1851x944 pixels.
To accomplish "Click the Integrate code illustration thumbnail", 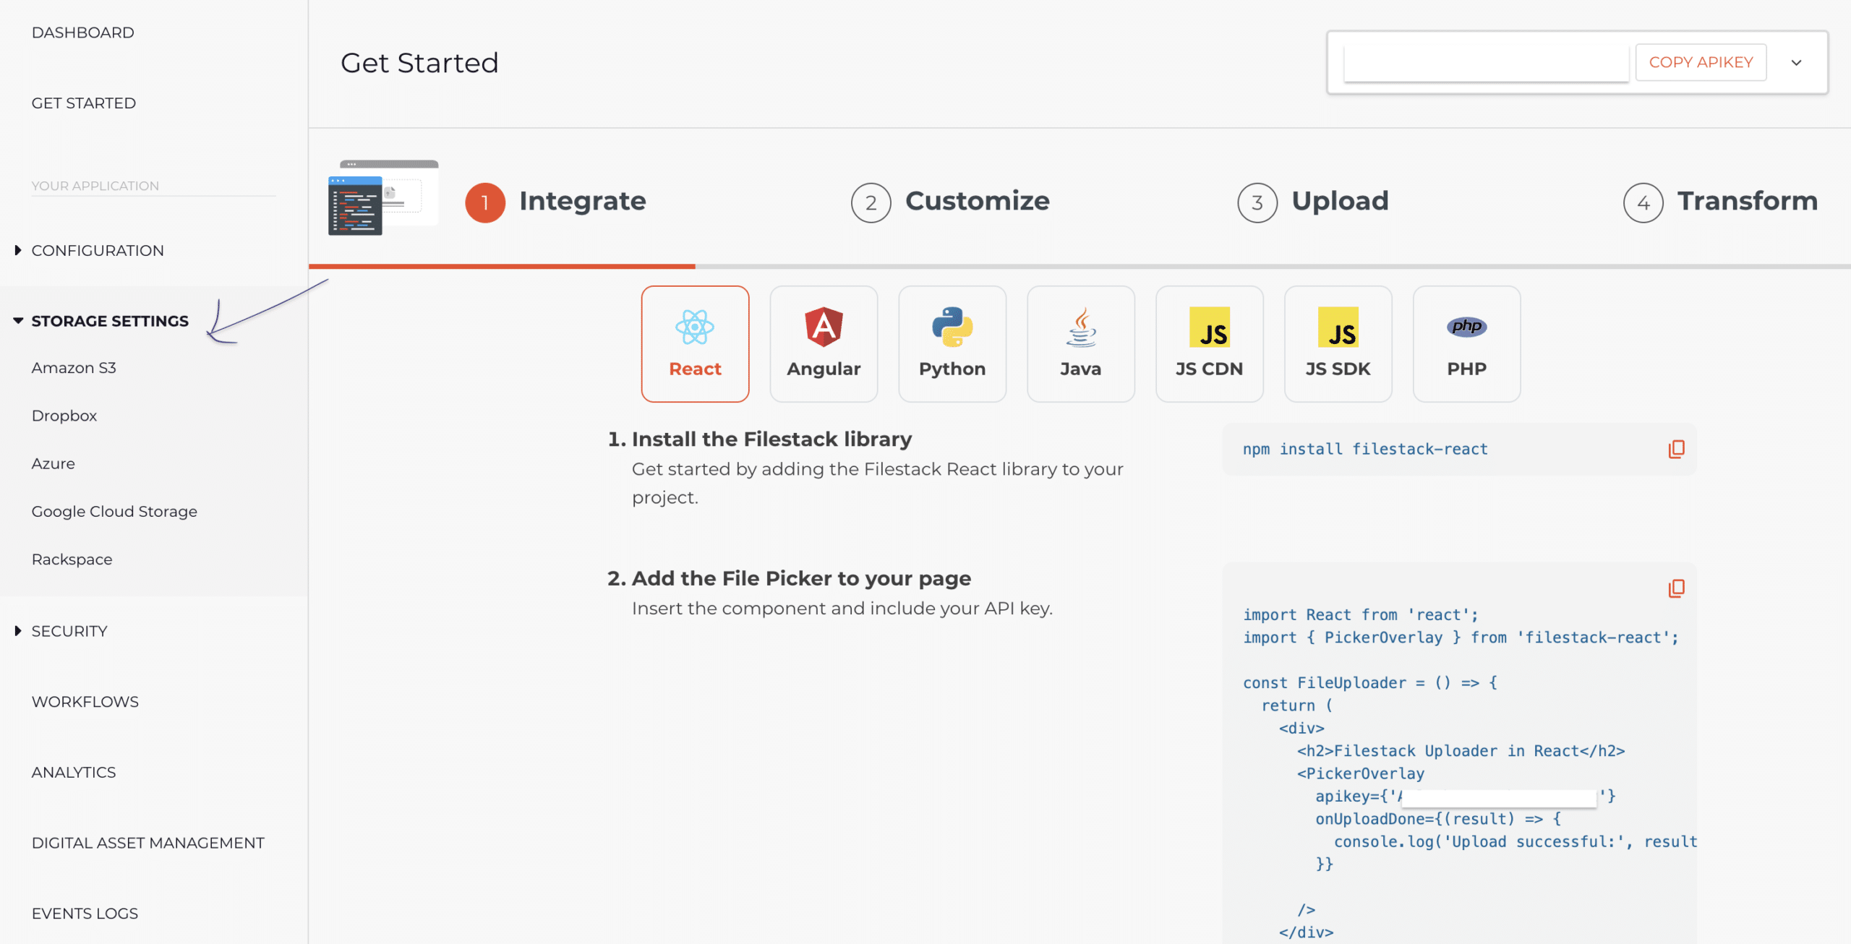I will (383, 197).
